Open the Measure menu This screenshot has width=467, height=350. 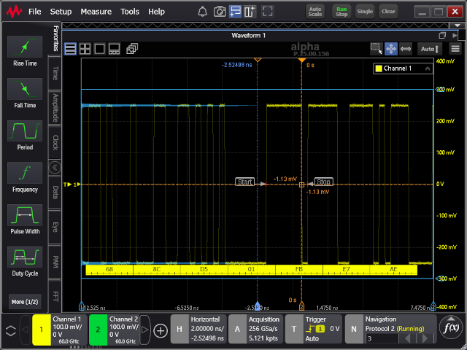[x=96, y=12]
